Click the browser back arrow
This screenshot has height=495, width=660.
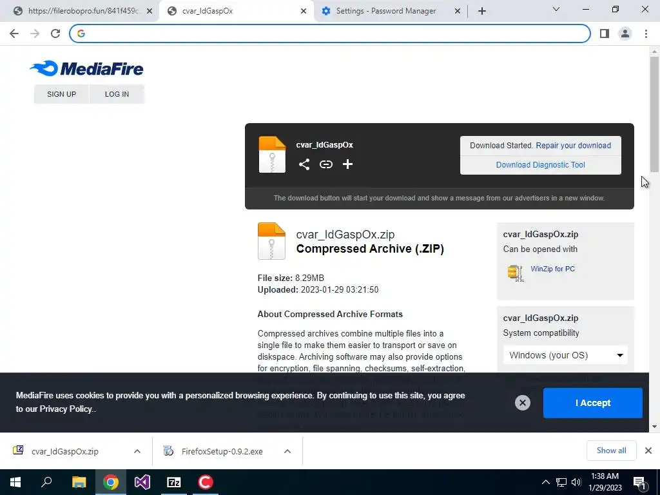point(14,34)
